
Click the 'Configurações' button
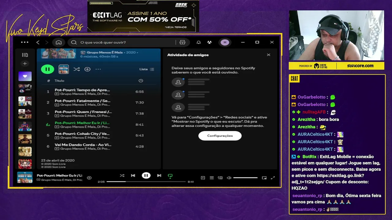tap(220, 136)
